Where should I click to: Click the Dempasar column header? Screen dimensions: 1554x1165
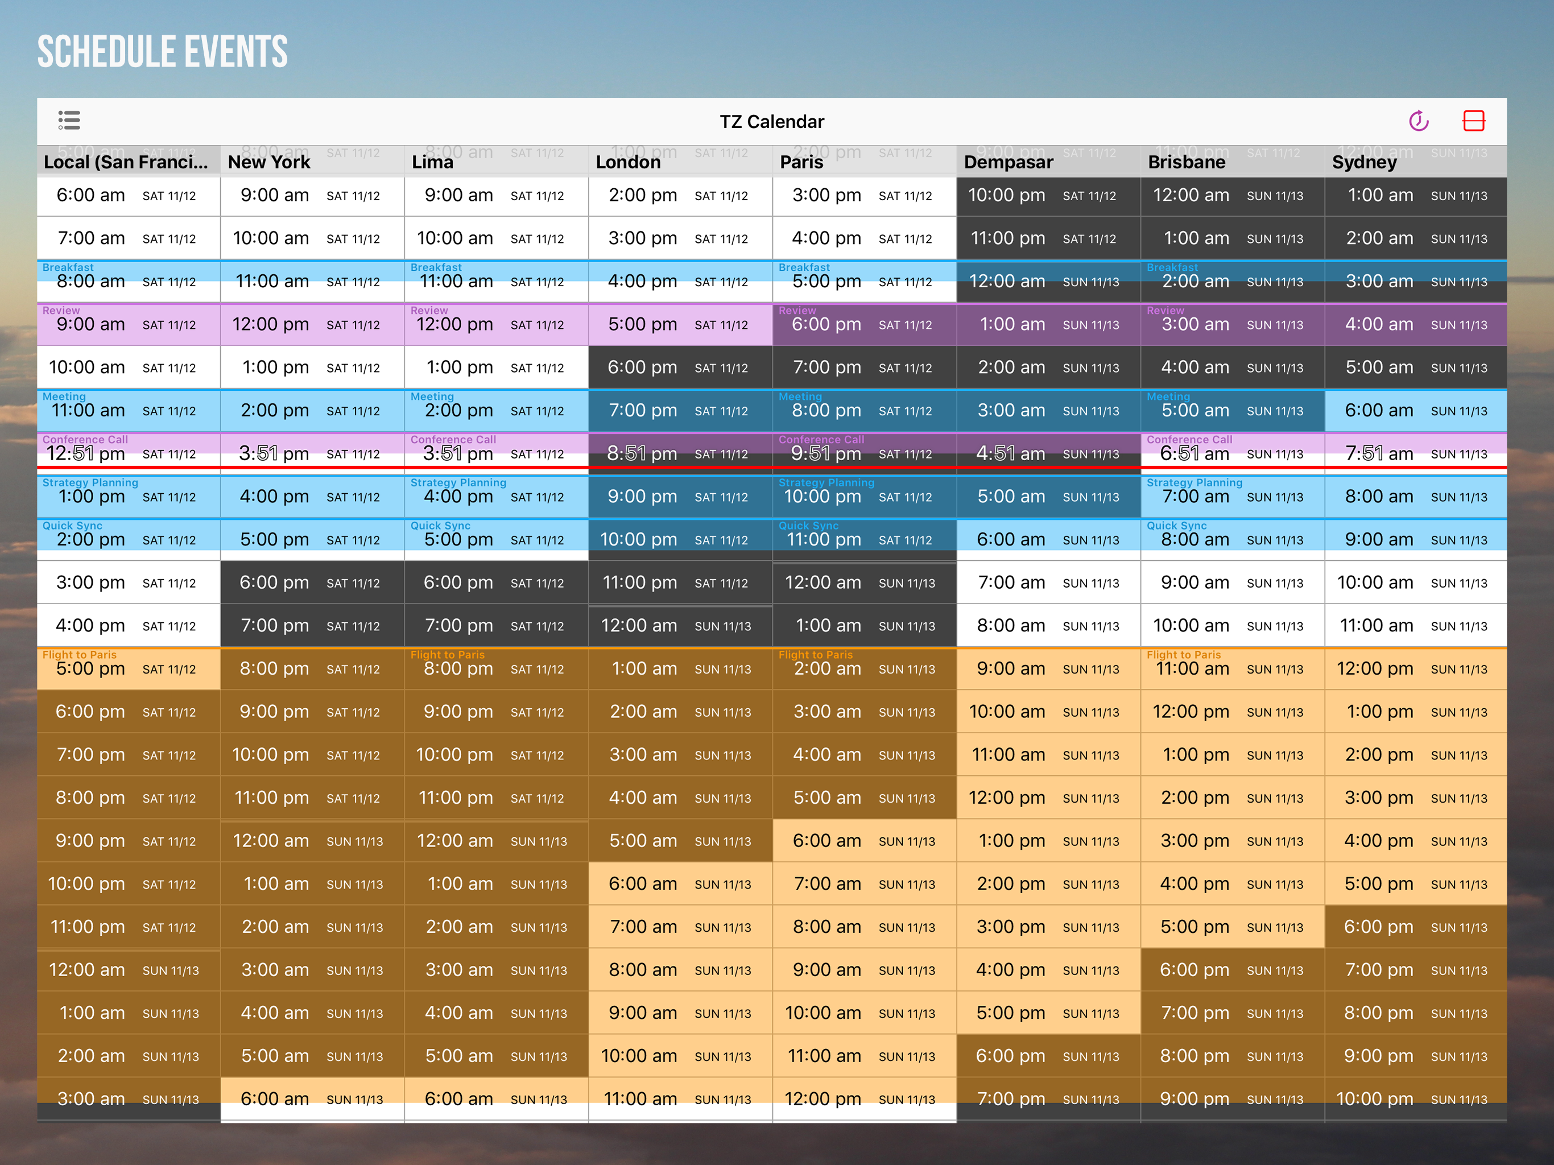point(1008,162)
